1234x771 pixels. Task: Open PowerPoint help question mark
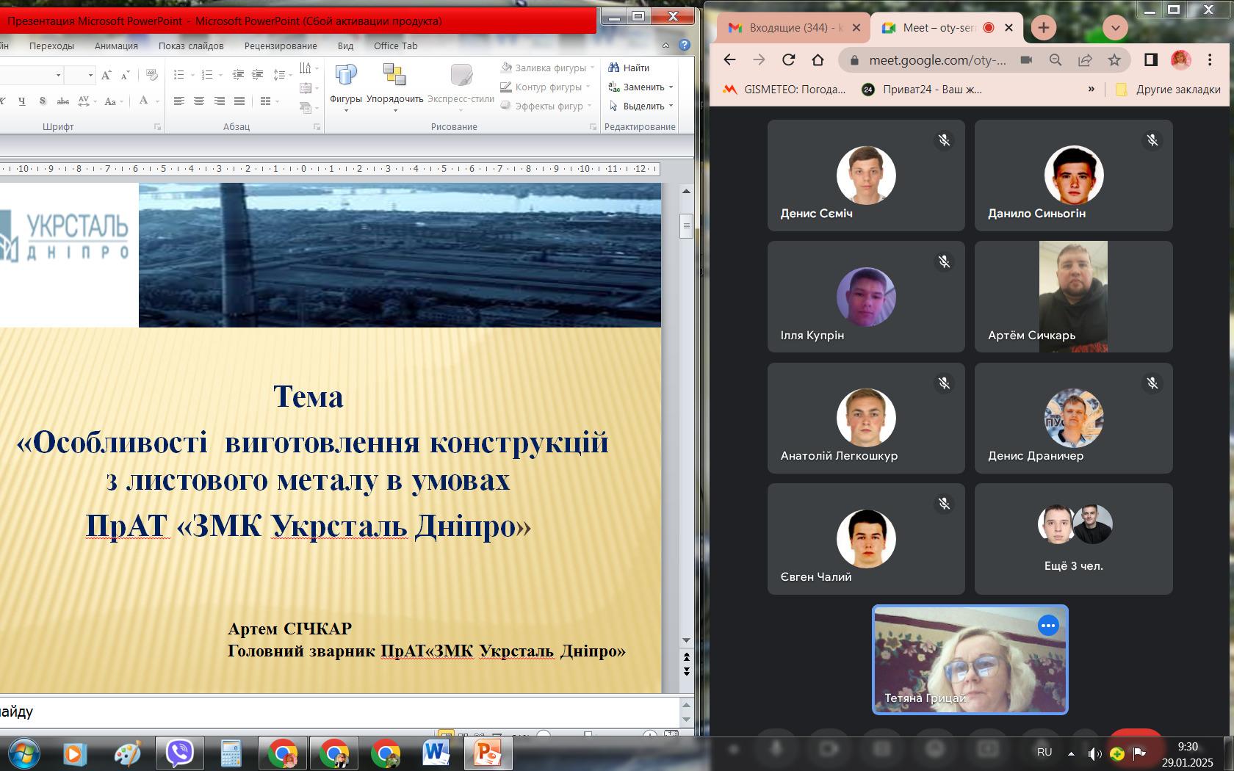click(x=685, y=45)
